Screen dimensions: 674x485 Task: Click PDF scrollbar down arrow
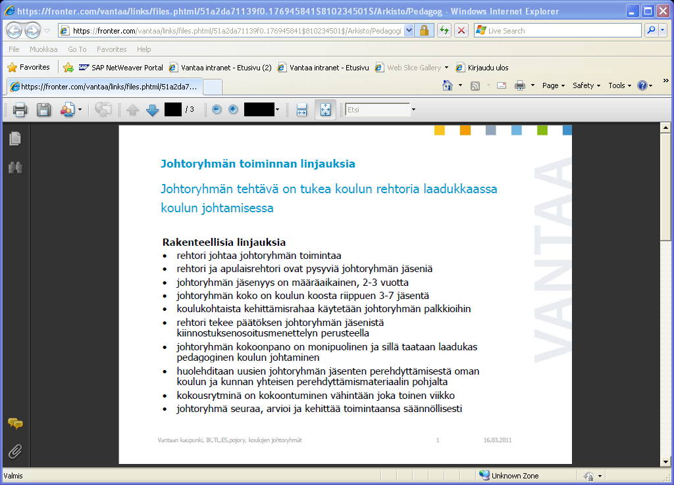[x=665, y=462]
